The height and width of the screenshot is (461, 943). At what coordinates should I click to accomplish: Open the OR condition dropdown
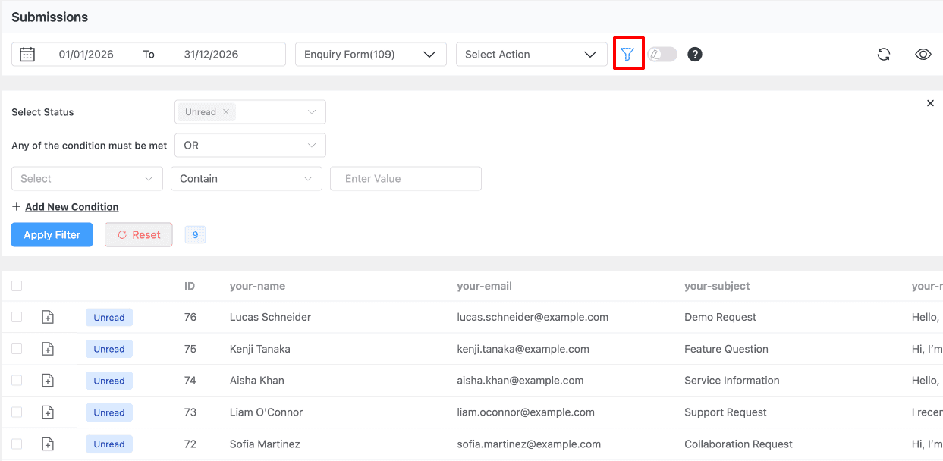click(250, 146)
